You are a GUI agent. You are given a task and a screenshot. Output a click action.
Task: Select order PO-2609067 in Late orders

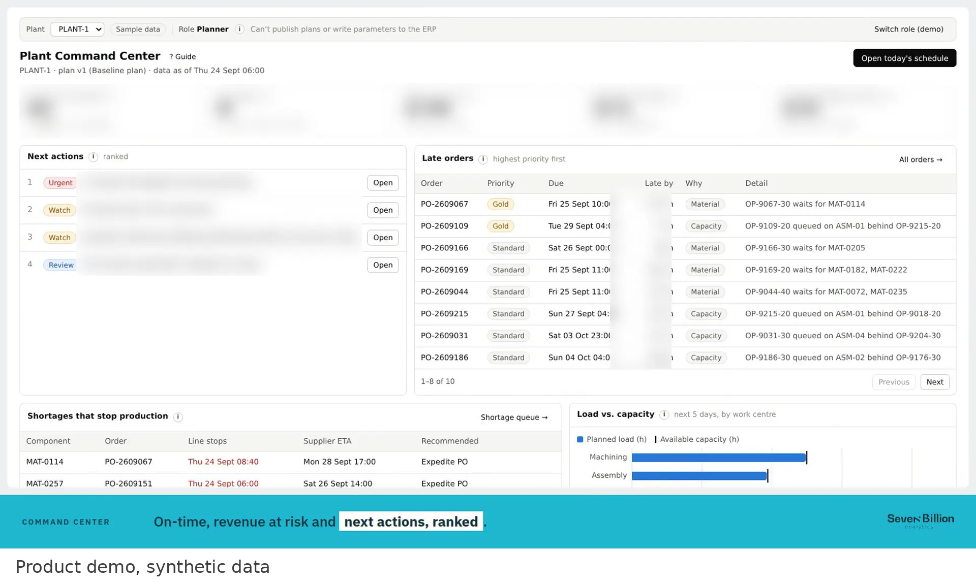[444, 204]
